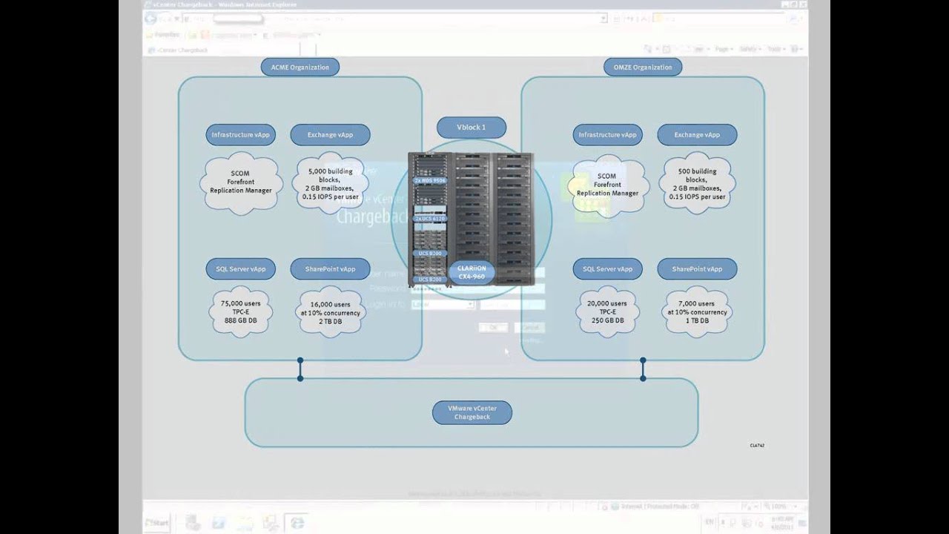The height and width of the screenshot is (534, 949).
Task: Select the Vblock 1 label
Action: point(472,127)
